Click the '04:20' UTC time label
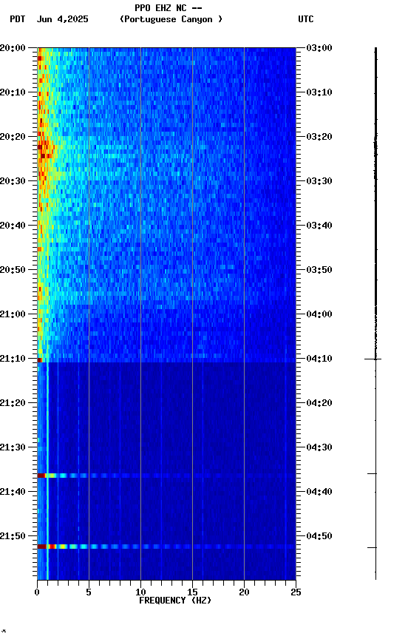 [319, 403]
